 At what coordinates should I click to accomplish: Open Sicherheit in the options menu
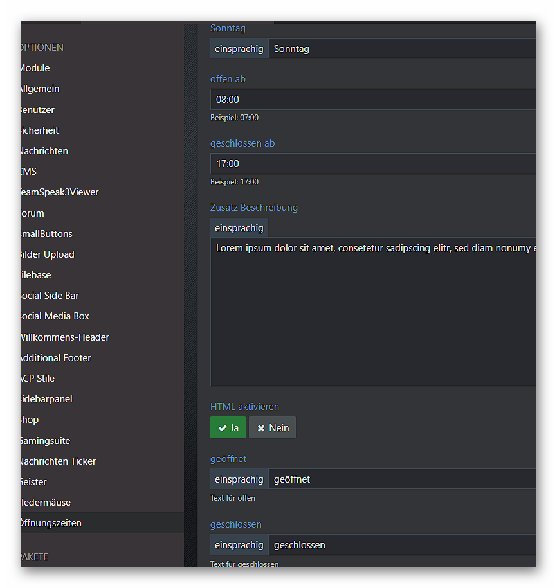pos(40,130)
